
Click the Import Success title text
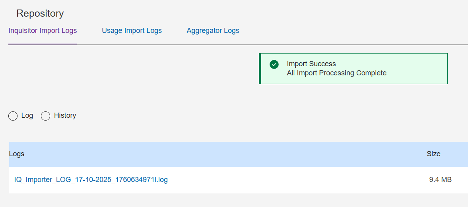tap(311, 64)
